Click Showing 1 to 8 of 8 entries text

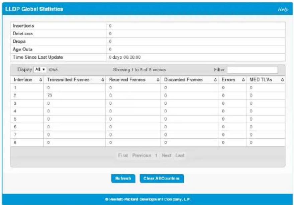(x=139, y=70)
